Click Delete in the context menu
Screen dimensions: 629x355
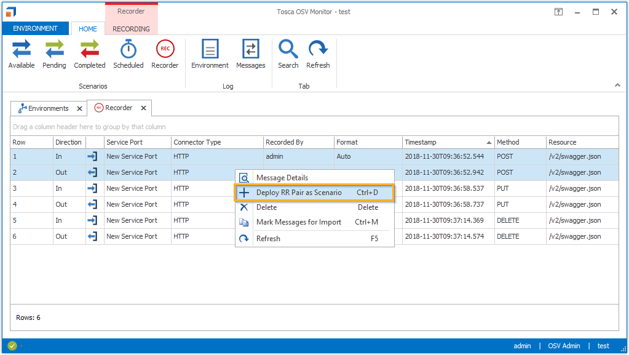[x=267, y=207]
